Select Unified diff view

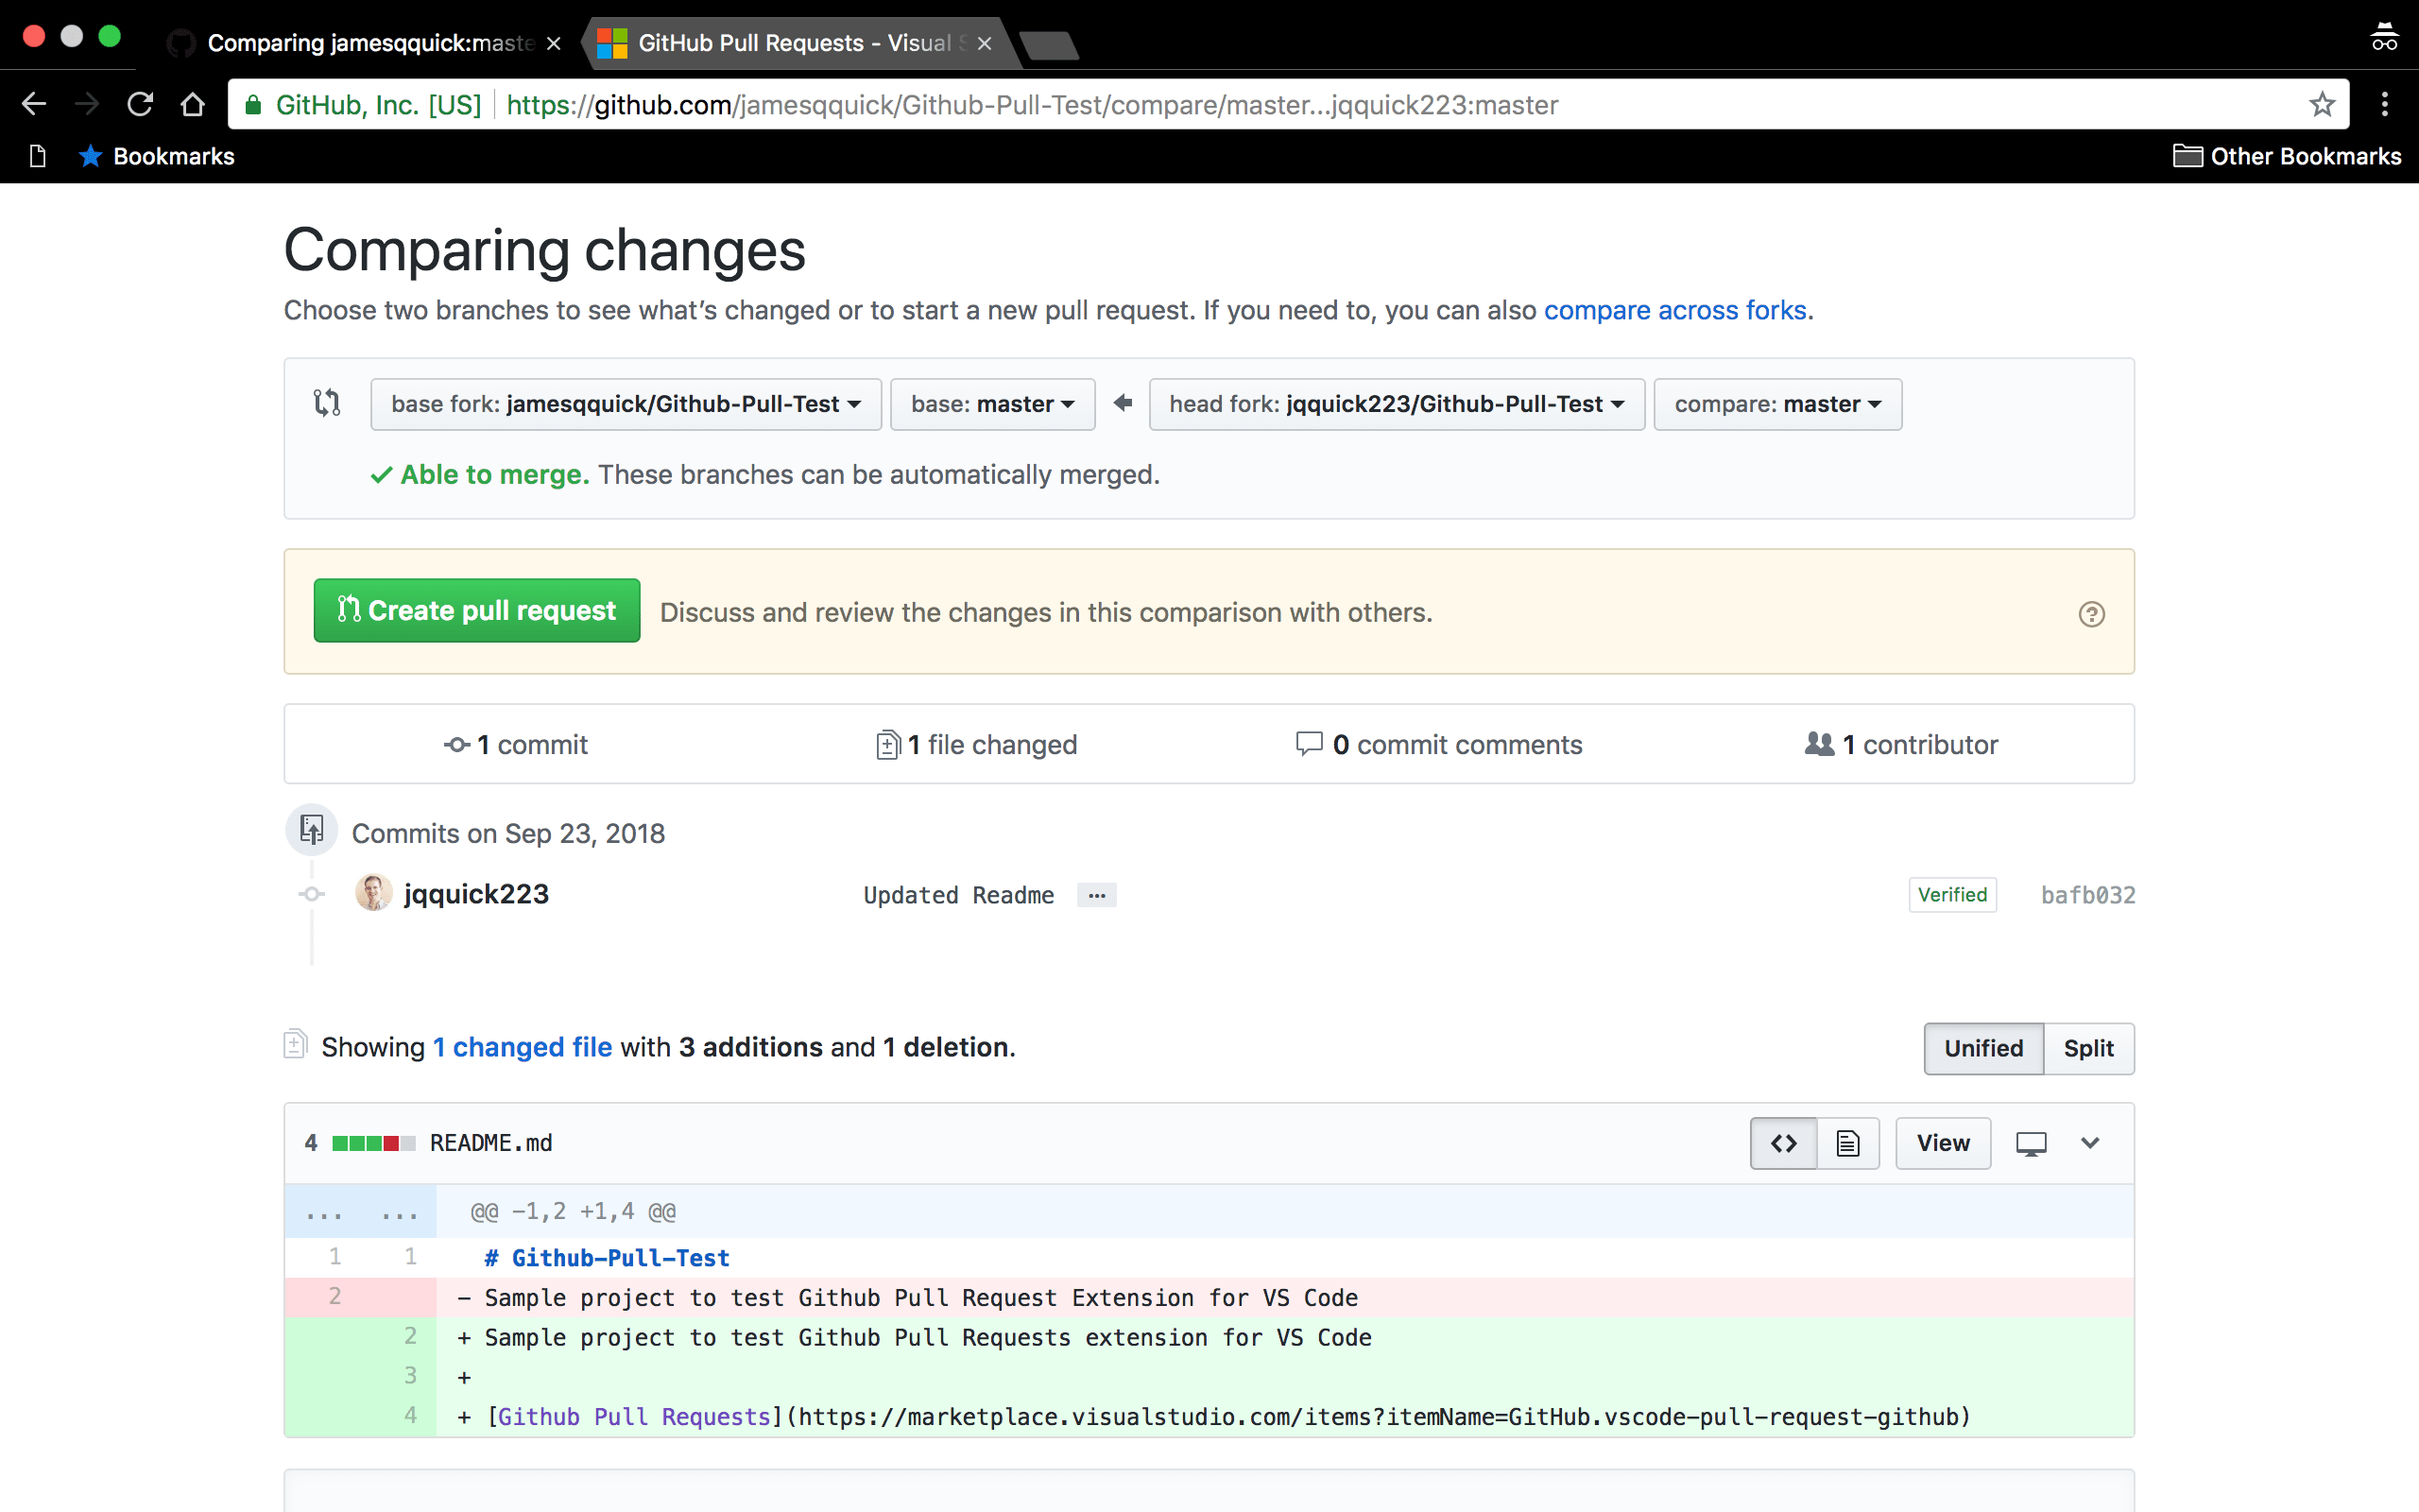pos(1983,1048)
